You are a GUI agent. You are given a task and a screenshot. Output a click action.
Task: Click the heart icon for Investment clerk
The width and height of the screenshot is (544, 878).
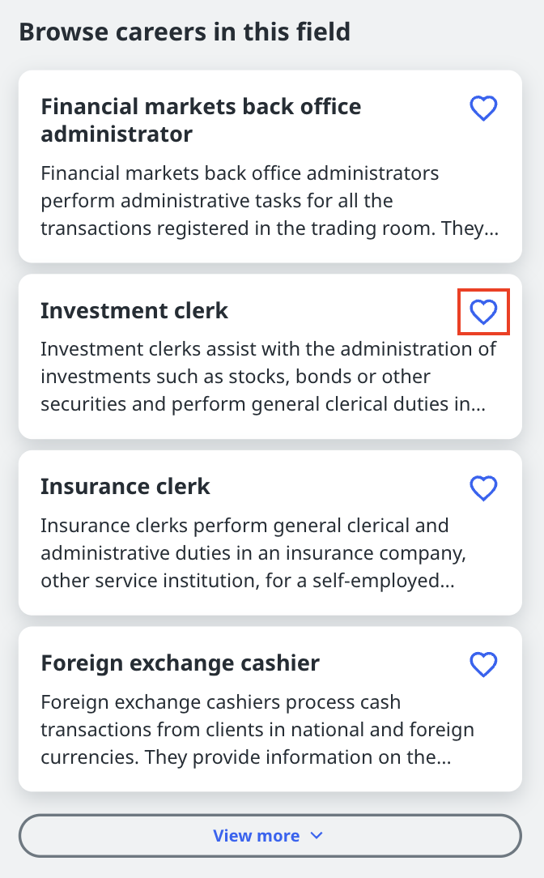pyautogui.click(x=483, y=312)
